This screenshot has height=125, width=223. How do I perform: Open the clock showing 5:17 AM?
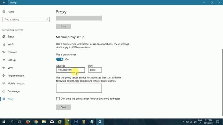coord(208,122)
